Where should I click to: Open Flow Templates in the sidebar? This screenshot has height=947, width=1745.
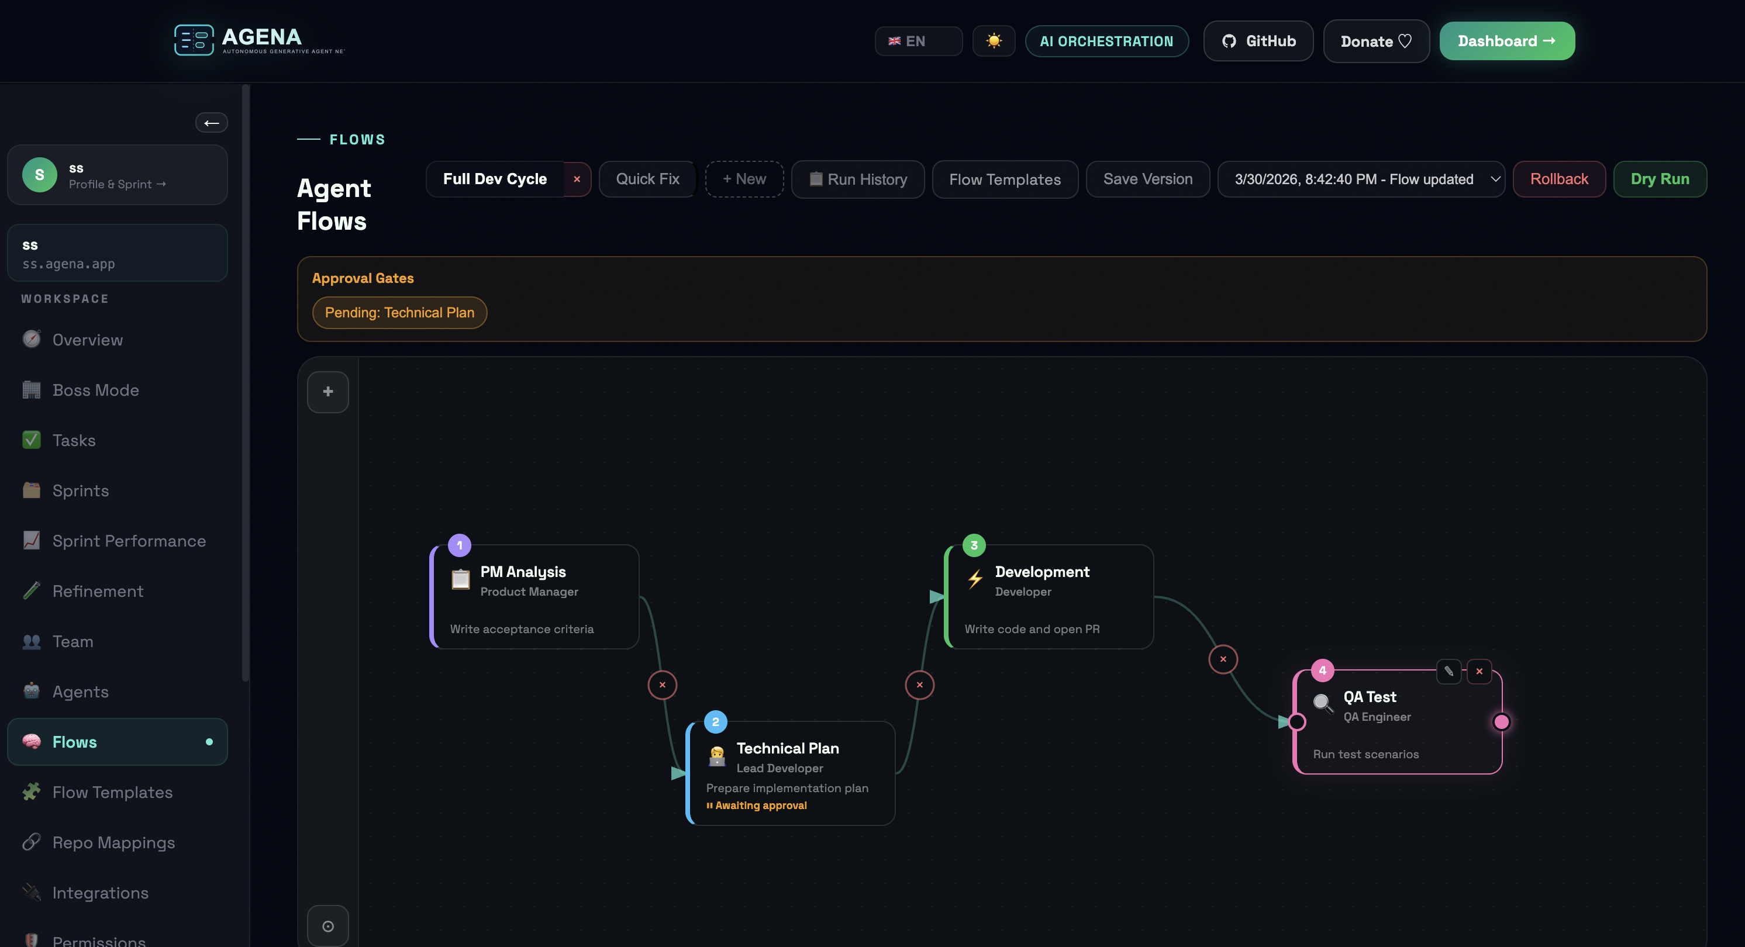(x=112, y=792)
